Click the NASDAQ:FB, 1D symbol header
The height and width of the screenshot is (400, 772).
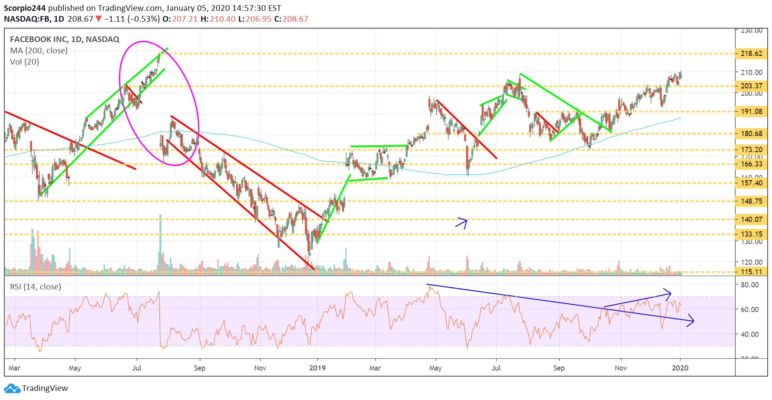(34, 19)
